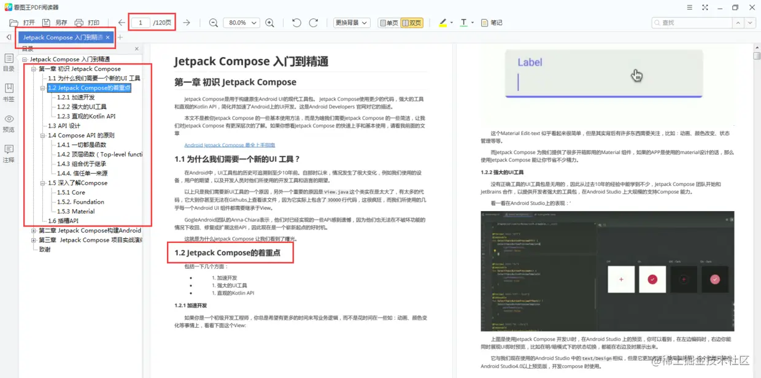
Task: Open the 注释 annotations sidebar panel
Action: (9, 154)
